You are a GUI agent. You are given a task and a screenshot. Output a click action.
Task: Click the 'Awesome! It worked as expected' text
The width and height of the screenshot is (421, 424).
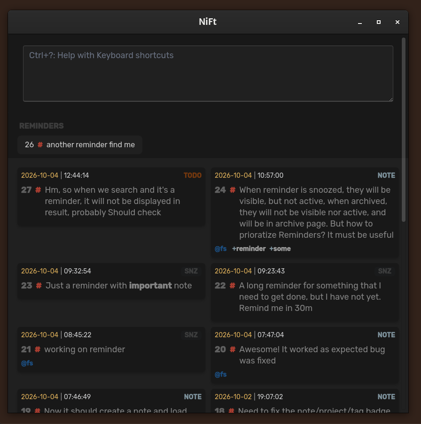click(312, 355)
